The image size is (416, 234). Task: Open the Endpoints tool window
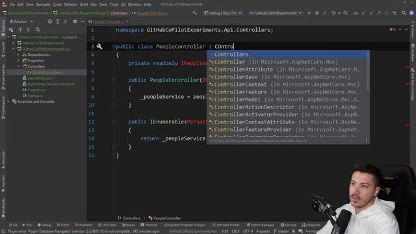click(311, 225)
